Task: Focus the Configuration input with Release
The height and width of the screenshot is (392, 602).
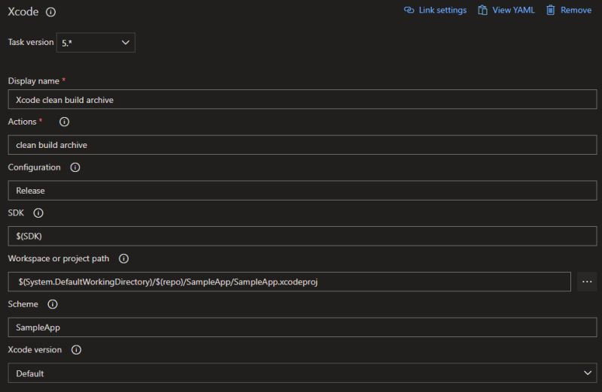Action: point(303,191)
